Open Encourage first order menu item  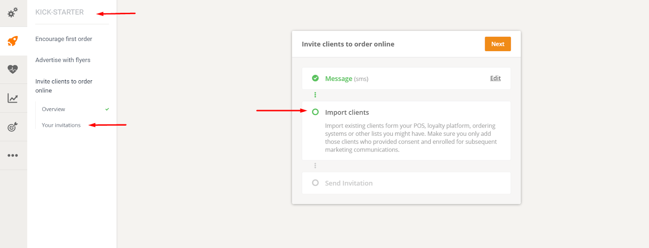click(x=64, y=39)
